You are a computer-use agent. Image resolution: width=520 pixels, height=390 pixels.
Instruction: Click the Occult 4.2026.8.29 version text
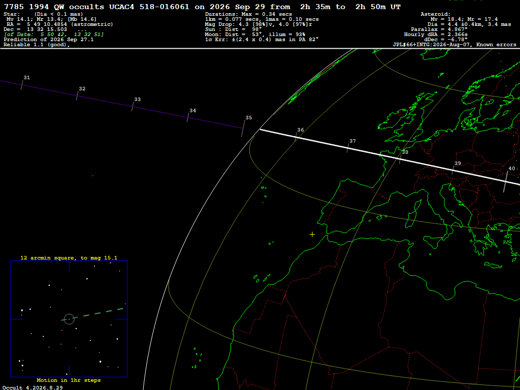click(32, 387)
